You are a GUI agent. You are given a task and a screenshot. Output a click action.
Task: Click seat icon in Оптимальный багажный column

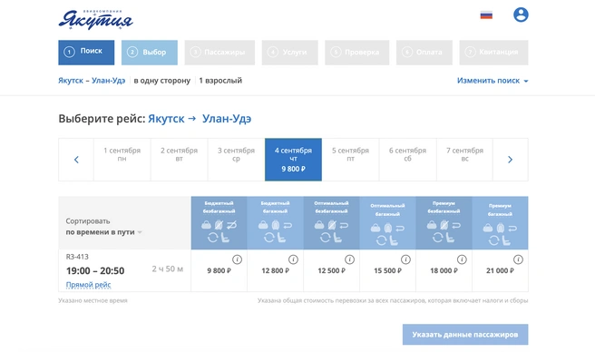click(x=394, y=240)
